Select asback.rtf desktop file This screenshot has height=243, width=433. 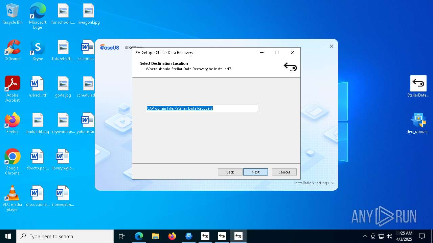coord(38,87)
